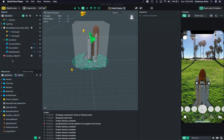
Task: Click the Preview media source mode icon
Action: 184,16
